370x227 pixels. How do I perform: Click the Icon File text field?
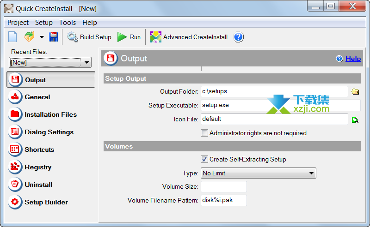(x=274, y=119)
